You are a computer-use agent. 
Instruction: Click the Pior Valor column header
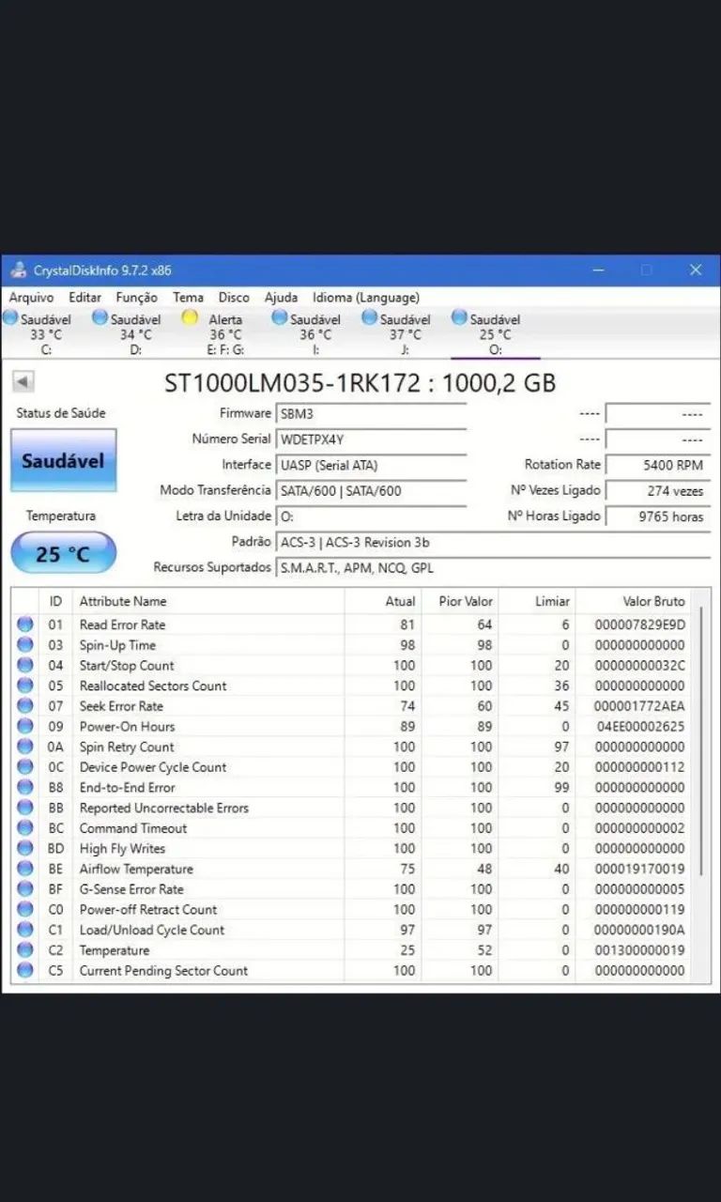(460, 601)
